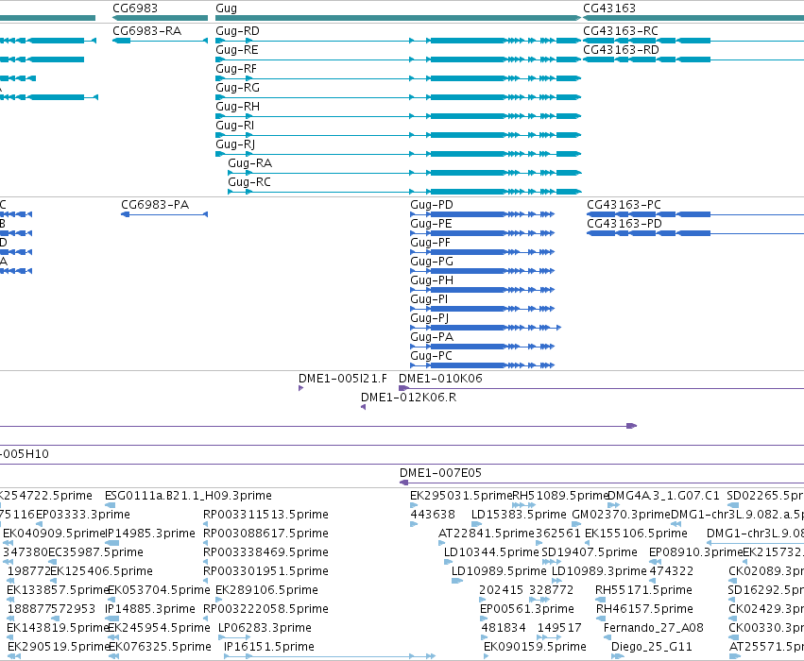Click the CG43163 gene label
804x661 pixels.
(x=609, y=8)
